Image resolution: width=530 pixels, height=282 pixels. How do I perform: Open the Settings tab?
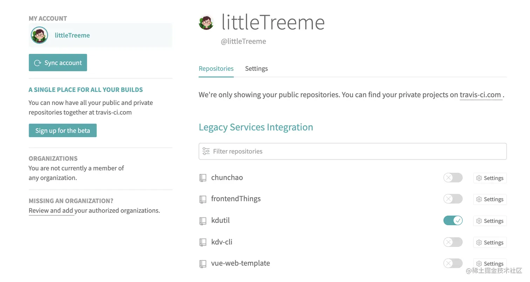256,68
